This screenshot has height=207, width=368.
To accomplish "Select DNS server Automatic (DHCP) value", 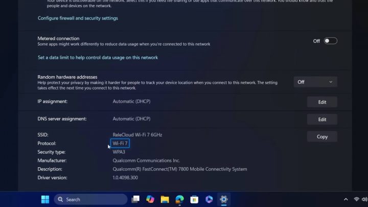I will coord(131,119).
